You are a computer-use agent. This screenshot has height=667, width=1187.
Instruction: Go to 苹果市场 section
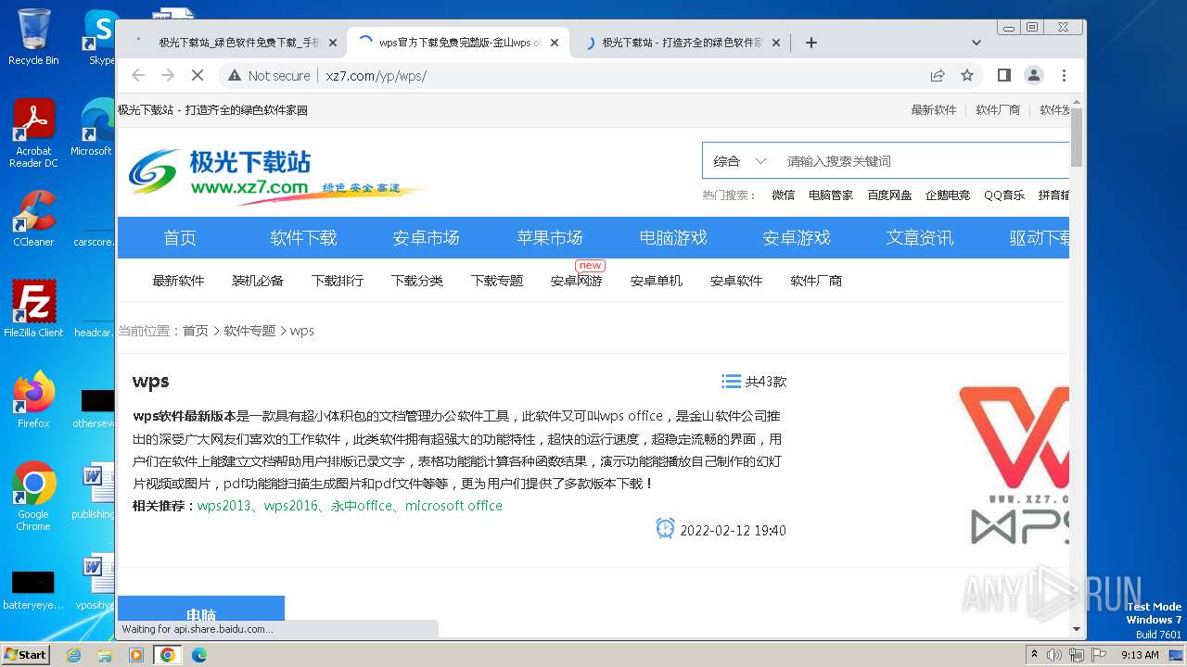(550, 238)
